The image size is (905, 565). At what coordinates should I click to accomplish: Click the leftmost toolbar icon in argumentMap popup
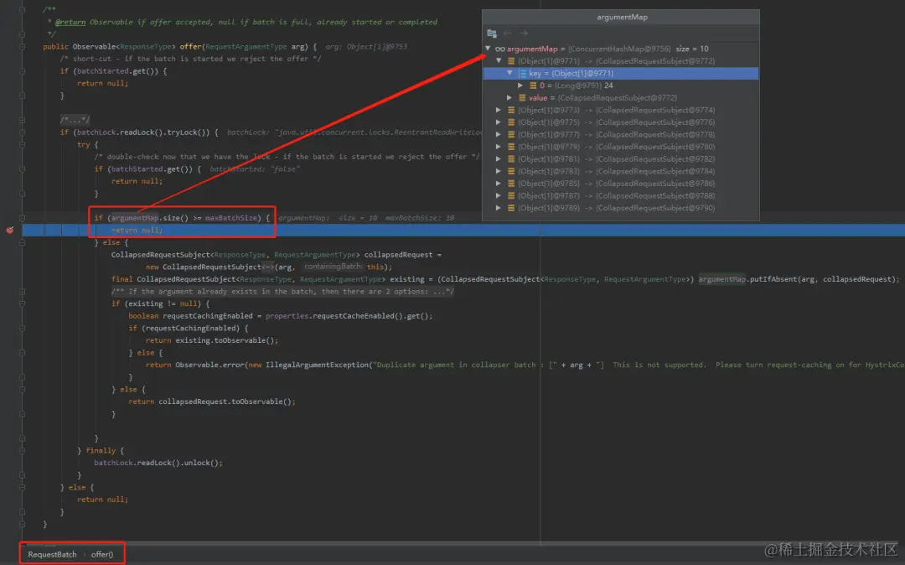coord(492,34)
